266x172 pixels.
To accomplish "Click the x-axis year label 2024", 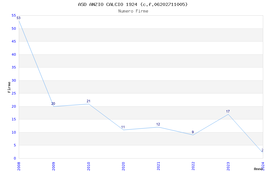I will coord(263,166).
